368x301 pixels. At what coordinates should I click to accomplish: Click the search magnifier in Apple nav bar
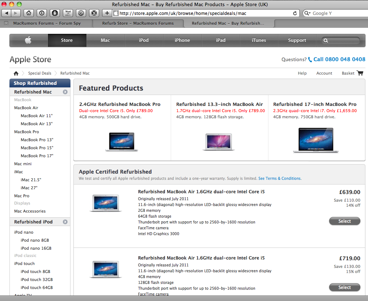pos(326,41)
